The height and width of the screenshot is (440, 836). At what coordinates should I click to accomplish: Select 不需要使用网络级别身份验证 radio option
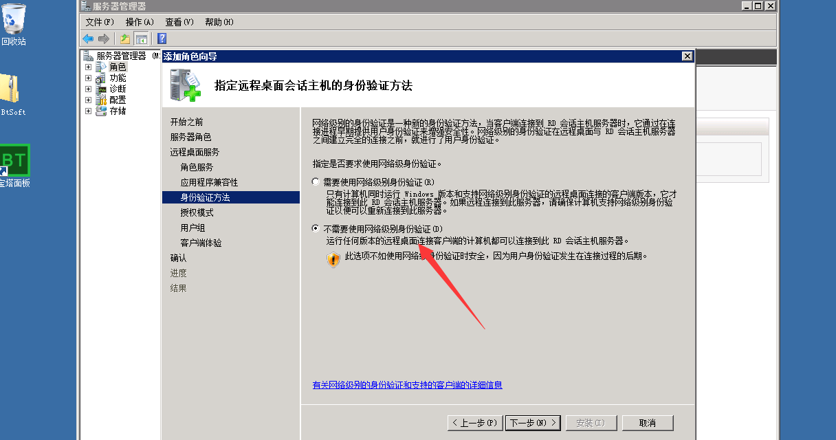[x=316, y=228]
